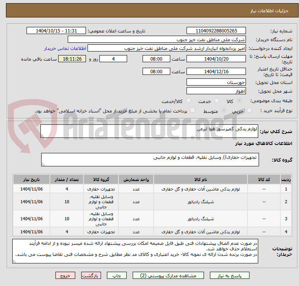The height and width of the screenshot is (286, 299).
Task: Click the response deadline time field 08:00
Action: click(156, 59)
